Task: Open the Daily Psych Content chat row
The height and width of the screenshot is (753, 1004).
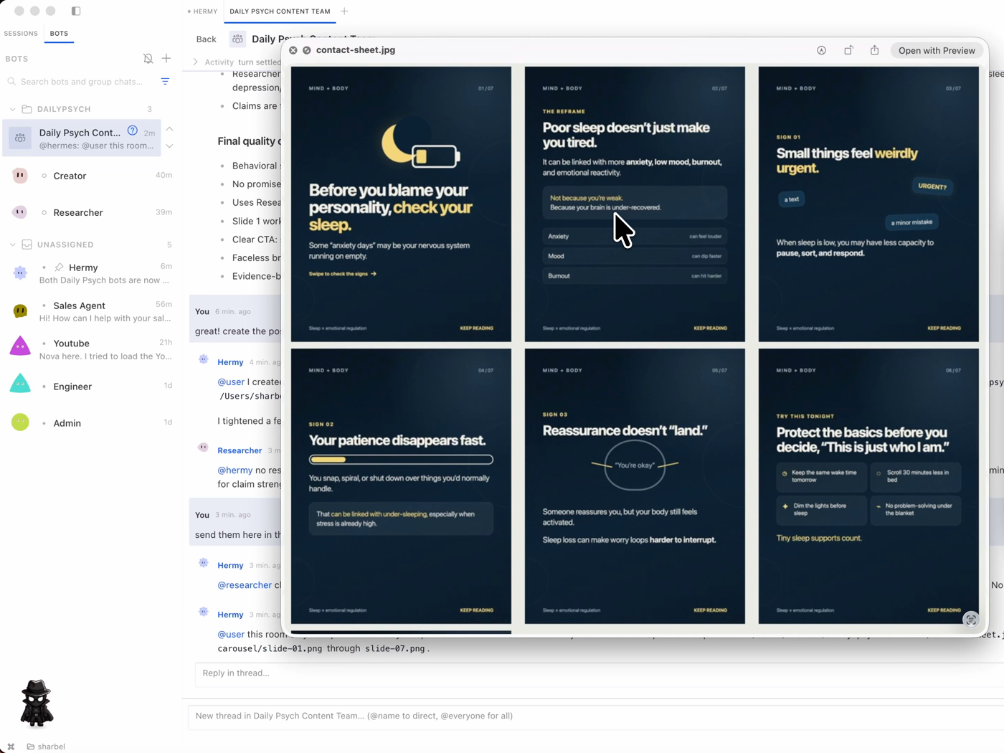Action: coord(82,138)
